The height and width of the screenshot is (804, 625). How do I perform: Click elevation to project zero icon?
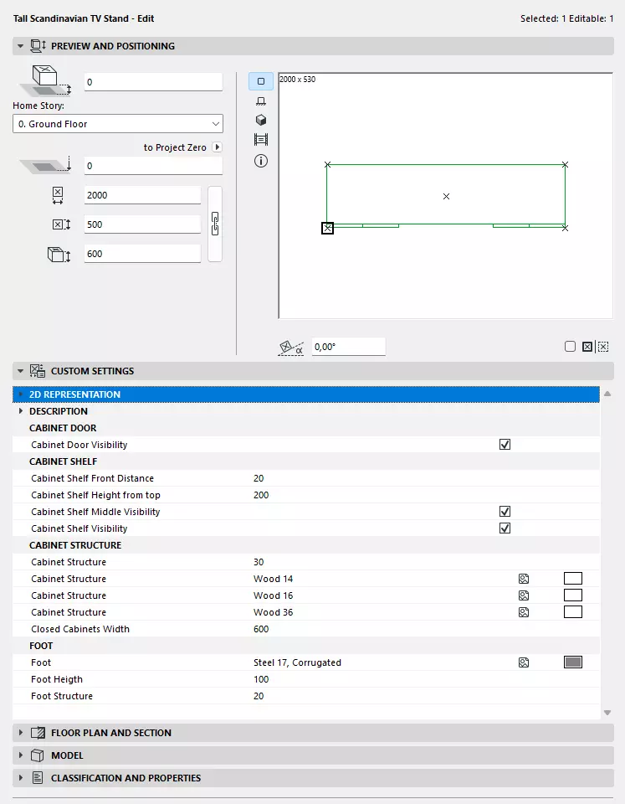tap(46, 166)
